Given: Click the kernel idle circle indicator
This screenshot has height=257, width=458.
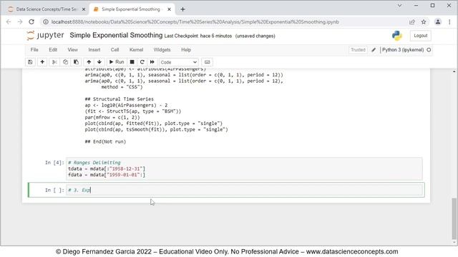Looking at the screenshot, I should point(429,50).
